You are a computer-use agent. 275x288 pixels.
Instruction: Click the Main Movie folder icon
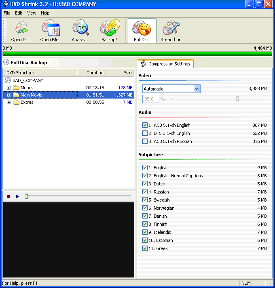coord(16,95)
